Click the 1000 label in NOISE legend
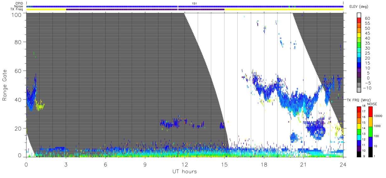This screenshot has width=386, height=178. 378,126
